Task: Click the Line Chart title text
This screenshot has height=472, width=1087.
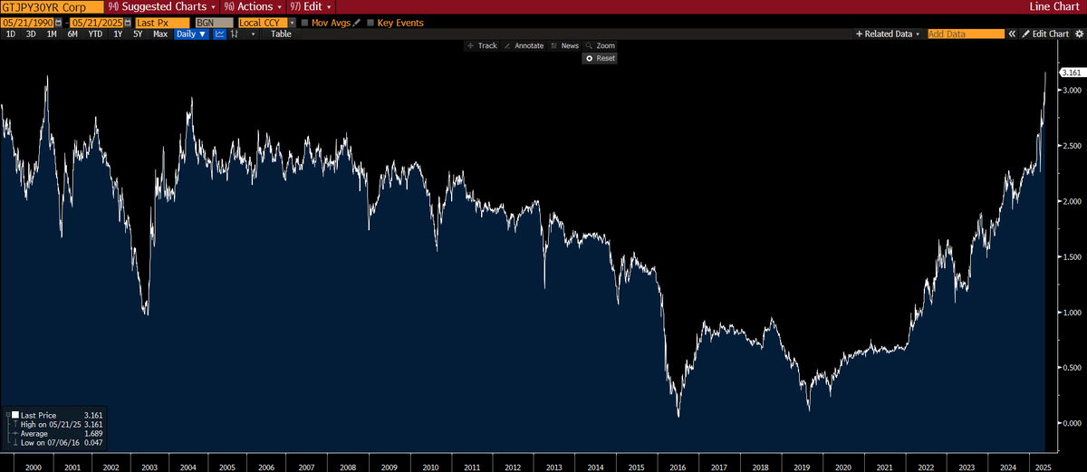Action: click(x=1055, y=6)
